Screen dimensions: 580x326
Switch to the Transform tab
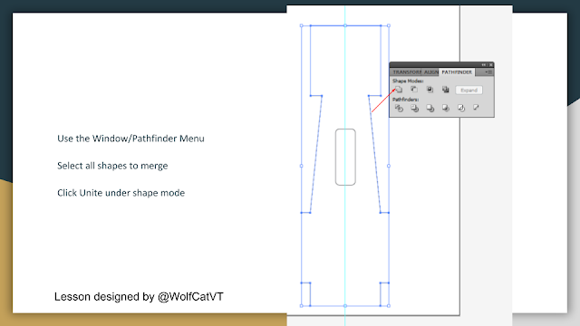407,72
